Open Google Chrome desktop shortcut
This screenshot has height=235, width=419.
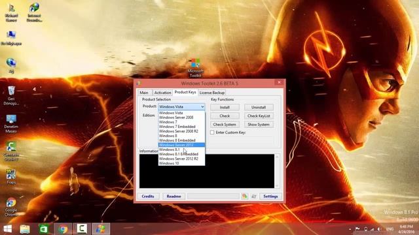pos(11,208)
